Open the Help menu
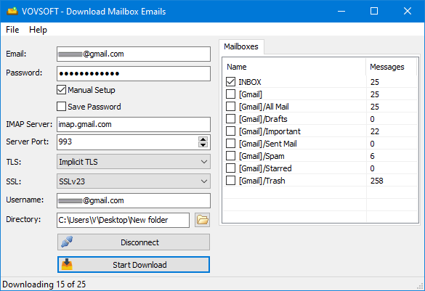 click(38, 30)
